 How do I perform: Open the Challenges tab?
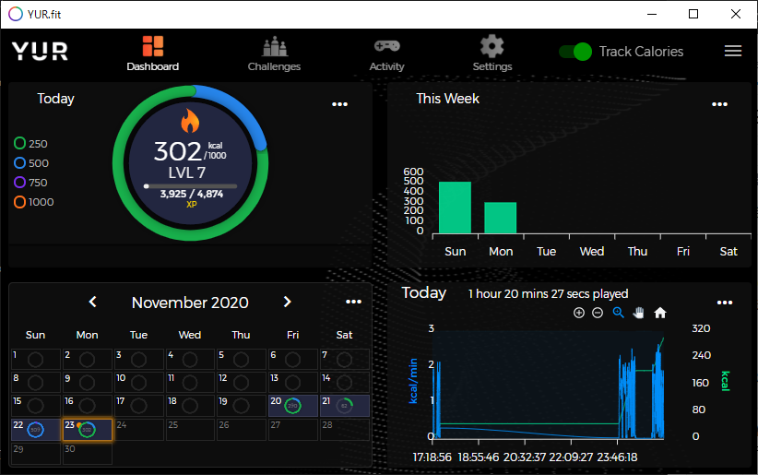click(274, 53)
